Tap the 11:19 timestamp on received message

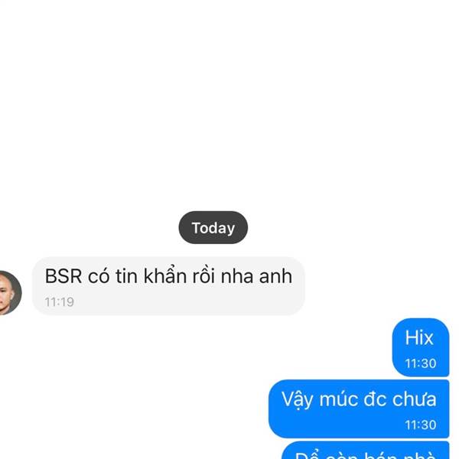point(59,302)
